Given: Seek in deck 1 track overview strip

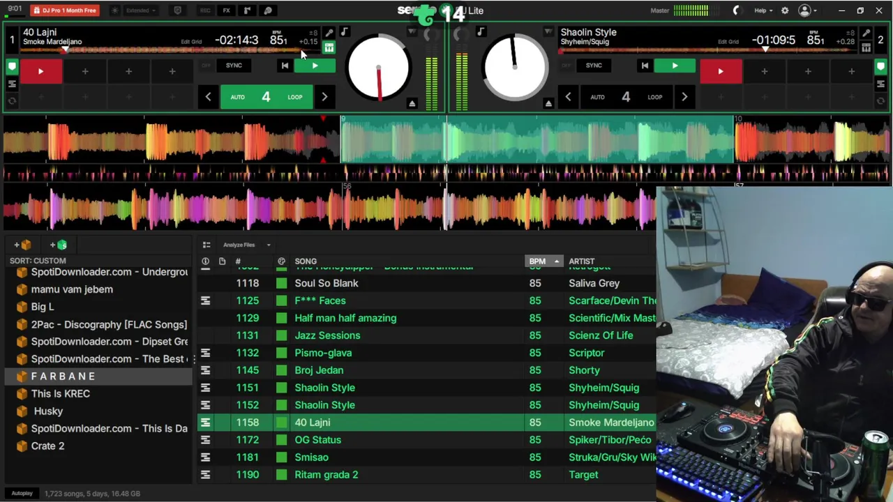Looking at the screenshot, I should pos(171,50).
